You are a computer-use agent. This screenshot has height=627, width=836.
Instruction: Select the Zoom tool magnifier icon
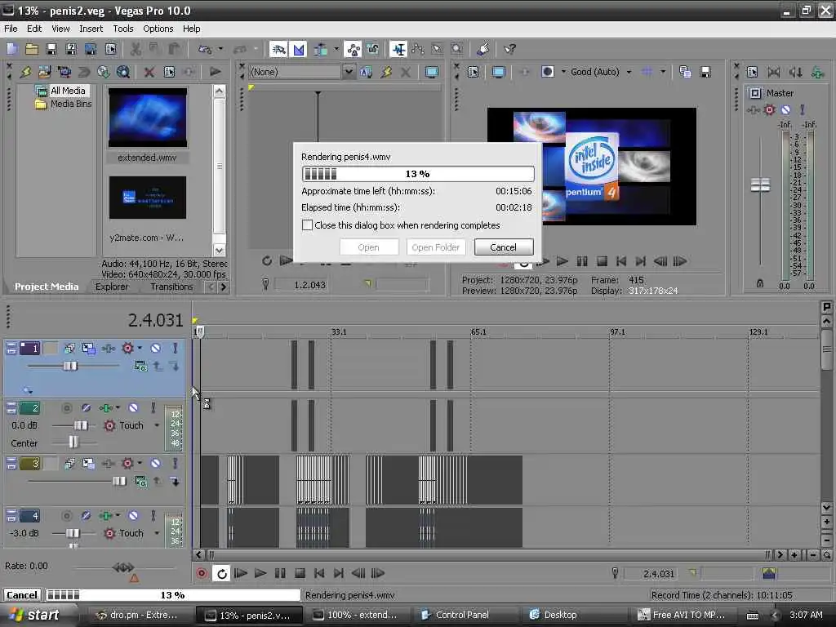click(456, 49)
